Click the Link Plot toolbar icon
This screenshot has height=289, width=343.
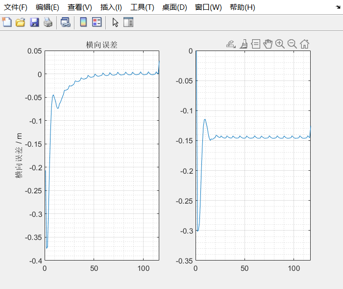coord(65,23)
